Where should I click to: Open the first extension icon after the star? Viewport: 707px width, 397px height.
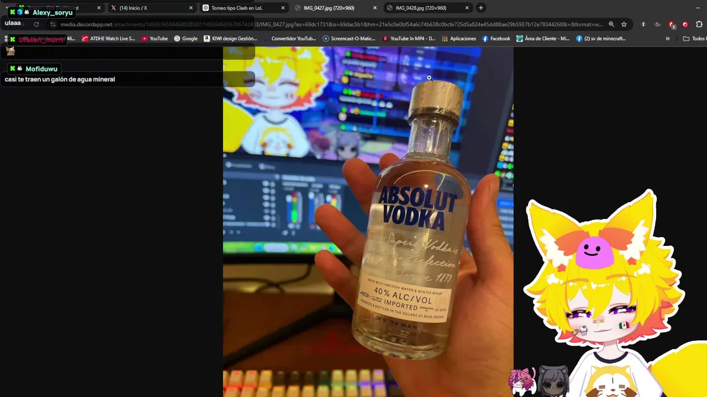point(643,24)
